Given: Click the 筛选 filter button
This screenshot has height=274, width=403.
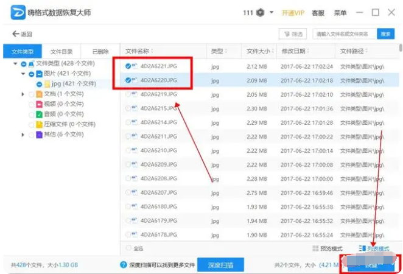Looking at the screenshot, I should (293, 34).
